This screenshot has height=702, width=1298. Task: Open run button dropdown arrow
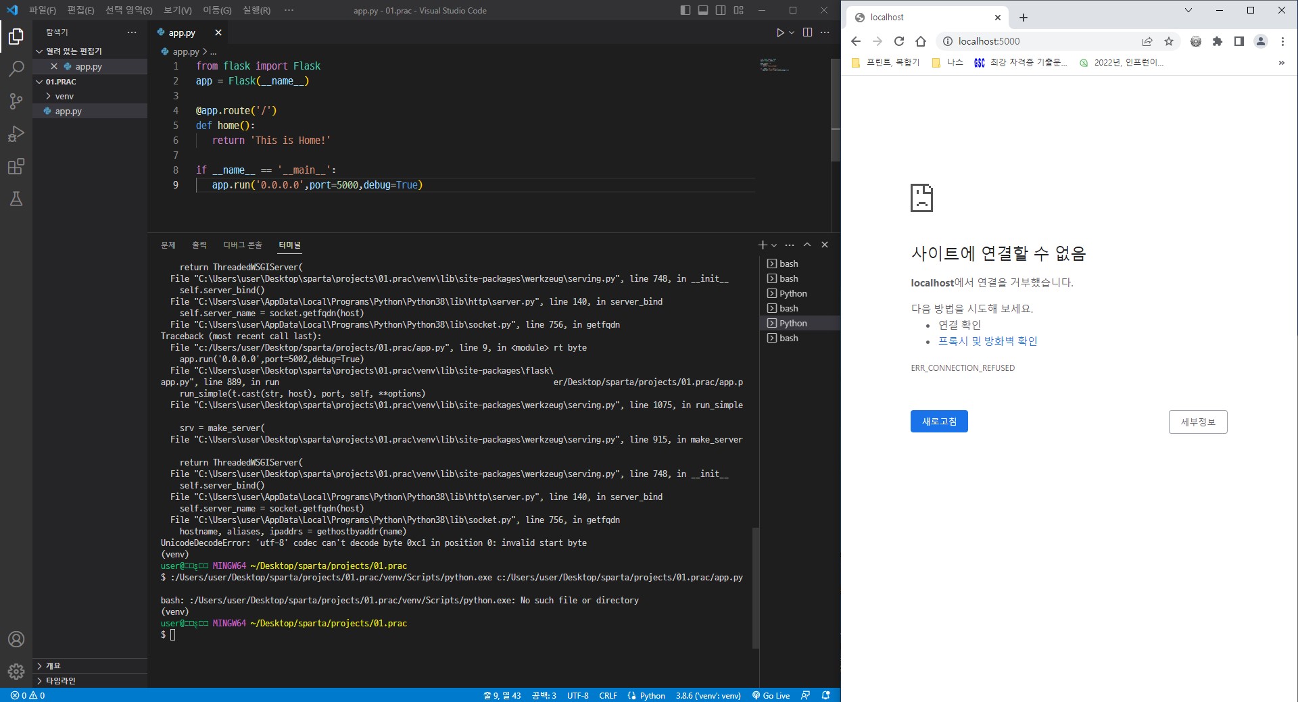[792, 32]
